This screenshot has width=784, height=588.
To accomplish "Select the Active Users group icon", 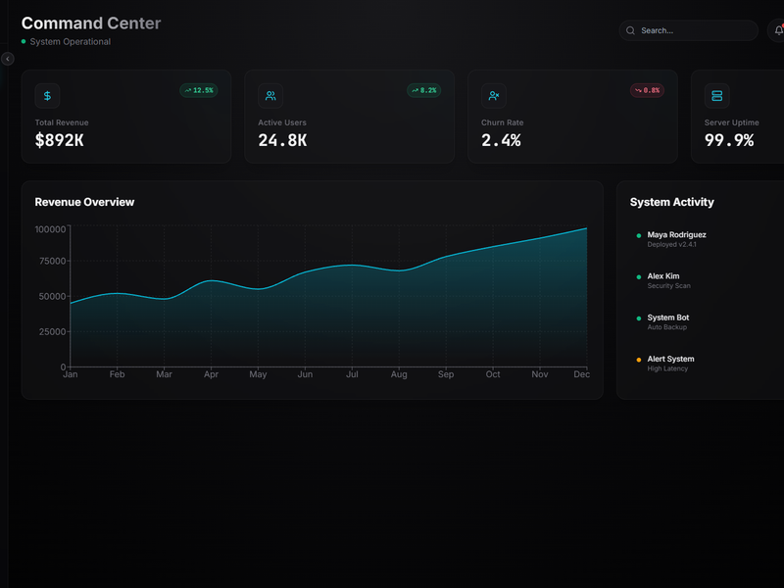I will coord(269,96).
